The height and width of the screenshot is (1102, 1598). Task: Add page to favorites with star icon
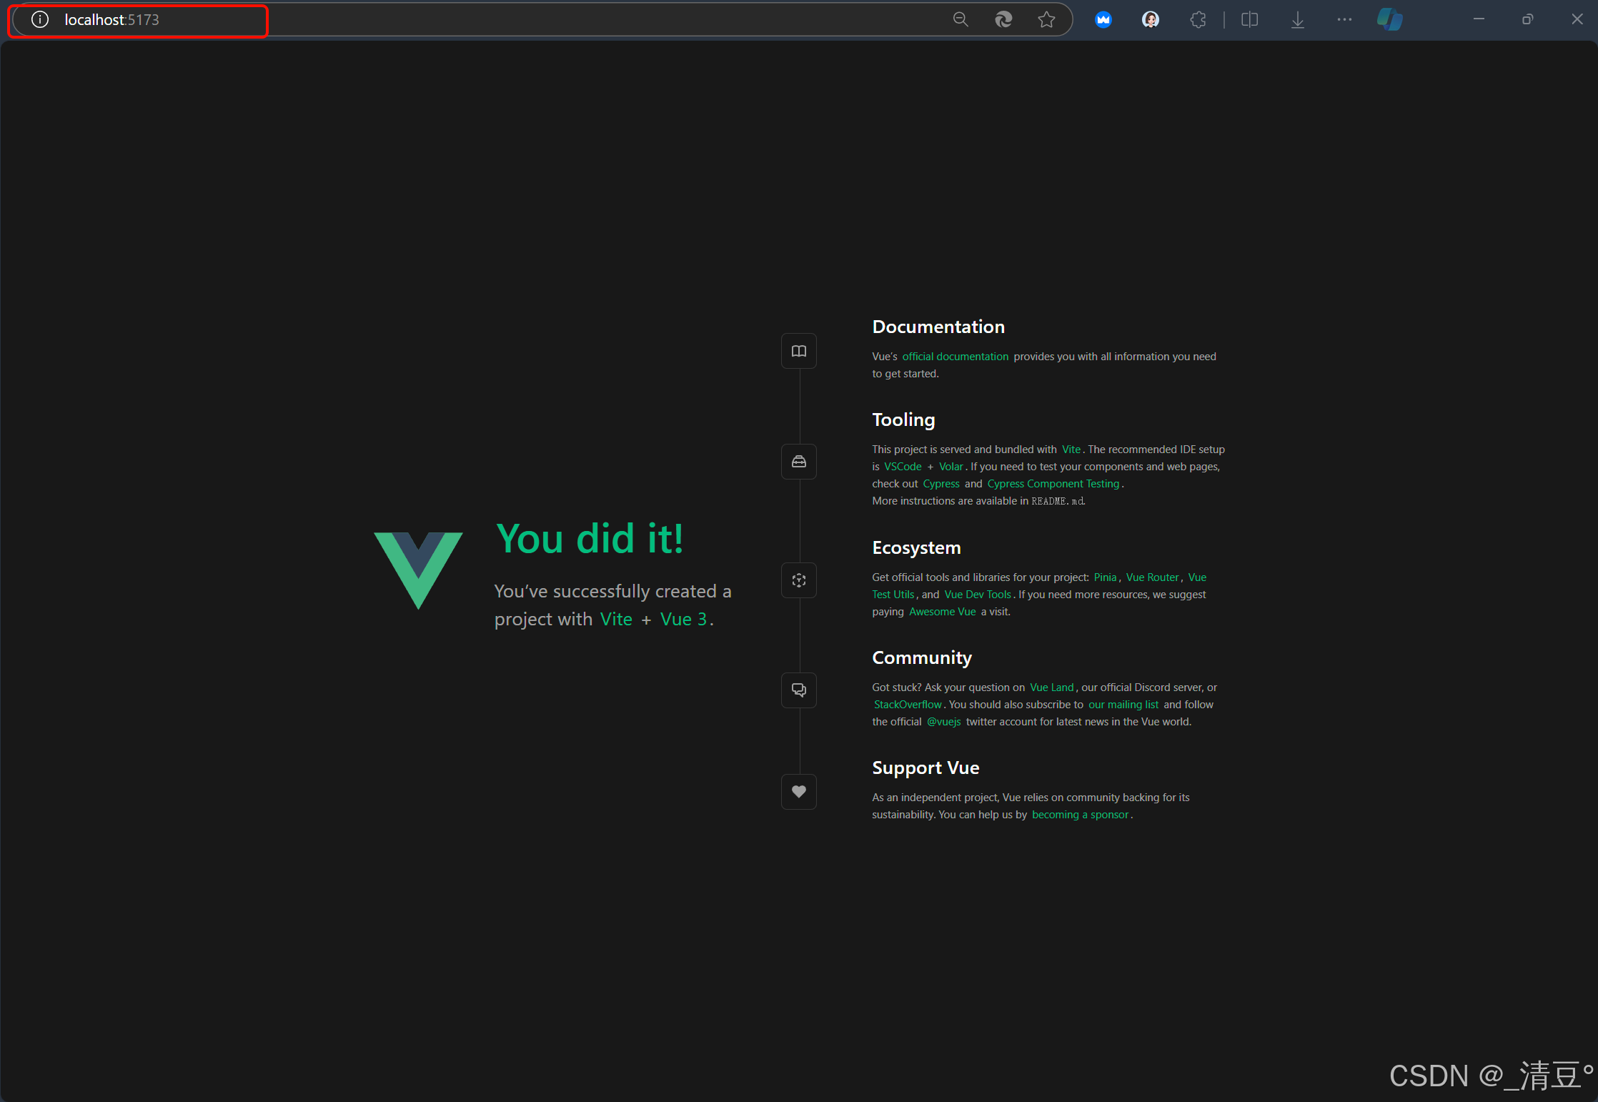(x=1046, y=20)
